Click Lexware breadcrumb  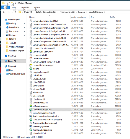point(82,12)
